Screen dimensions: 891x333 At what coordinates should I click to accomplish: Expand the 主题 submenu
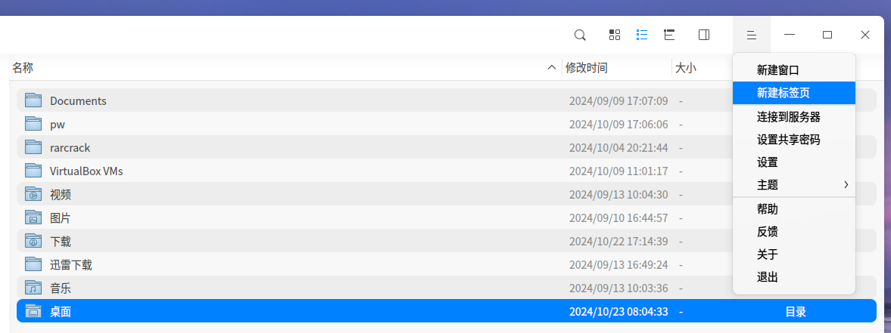794,185
